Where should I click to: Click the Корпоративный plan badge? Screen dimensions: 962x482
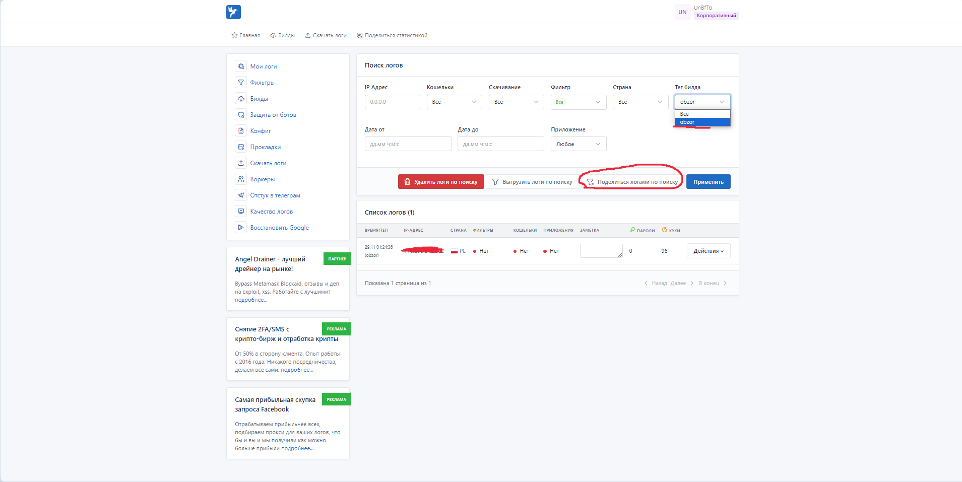pos(716,16)
